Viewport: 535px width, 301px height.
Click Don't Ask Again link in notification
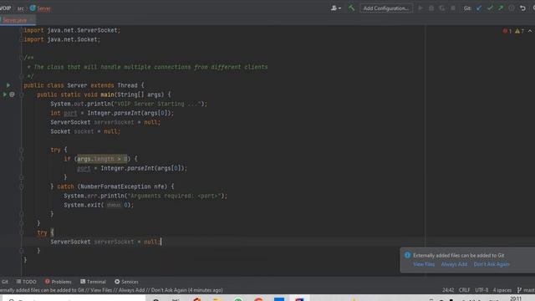492,264
